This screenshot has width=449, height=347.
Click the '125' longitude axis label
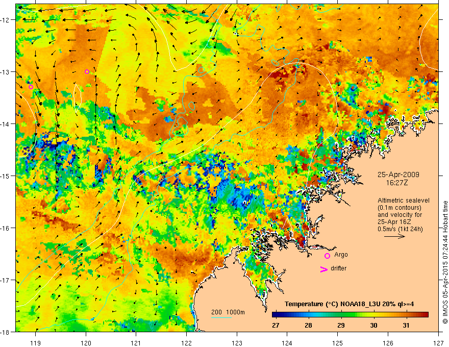point(338,343)
